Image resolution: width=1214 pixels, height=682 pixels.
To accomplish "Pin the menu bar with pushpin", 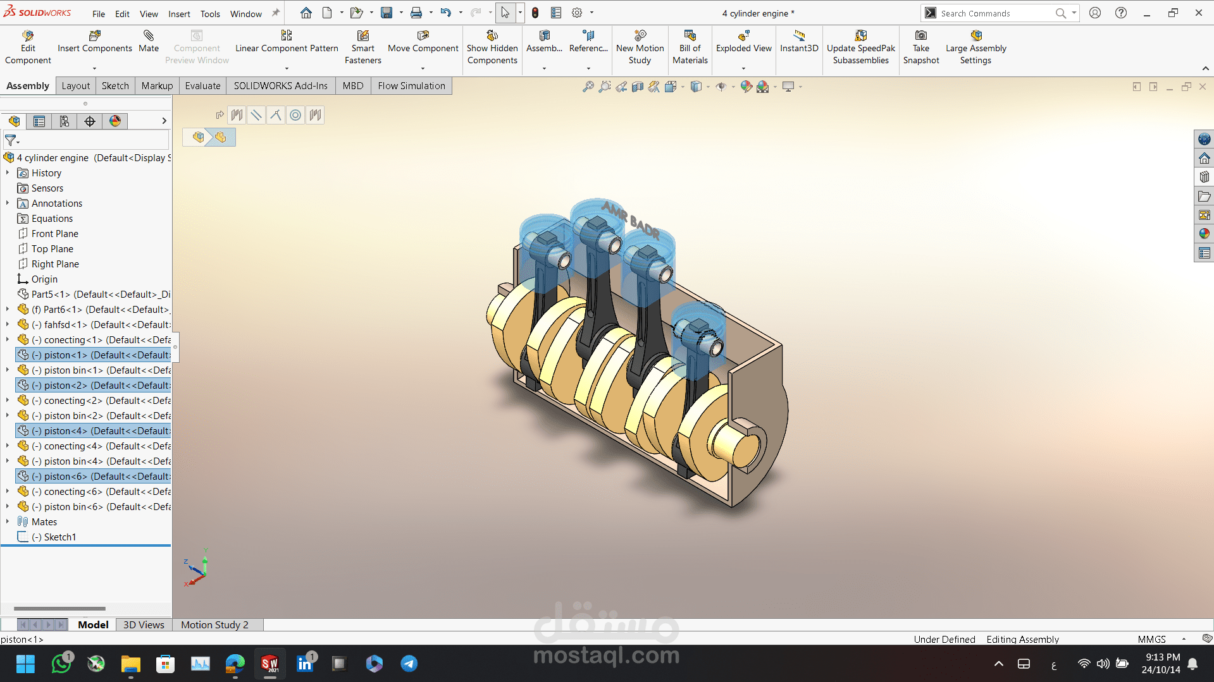I will tap(276, 13).
